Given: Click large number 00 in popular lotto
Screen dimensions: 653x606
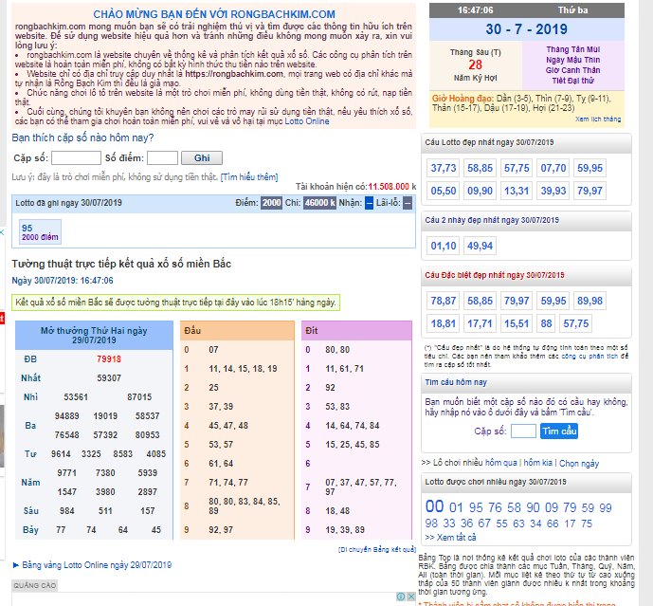Looking at the screenshot, I should (433, 507).
